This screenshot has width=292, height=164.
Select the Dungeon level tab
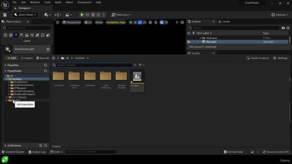pyautogui.click(x=24, y=8)
